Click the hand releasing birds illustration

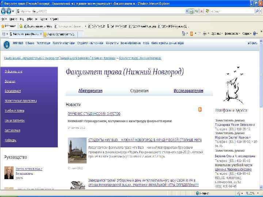click(234, 85)
